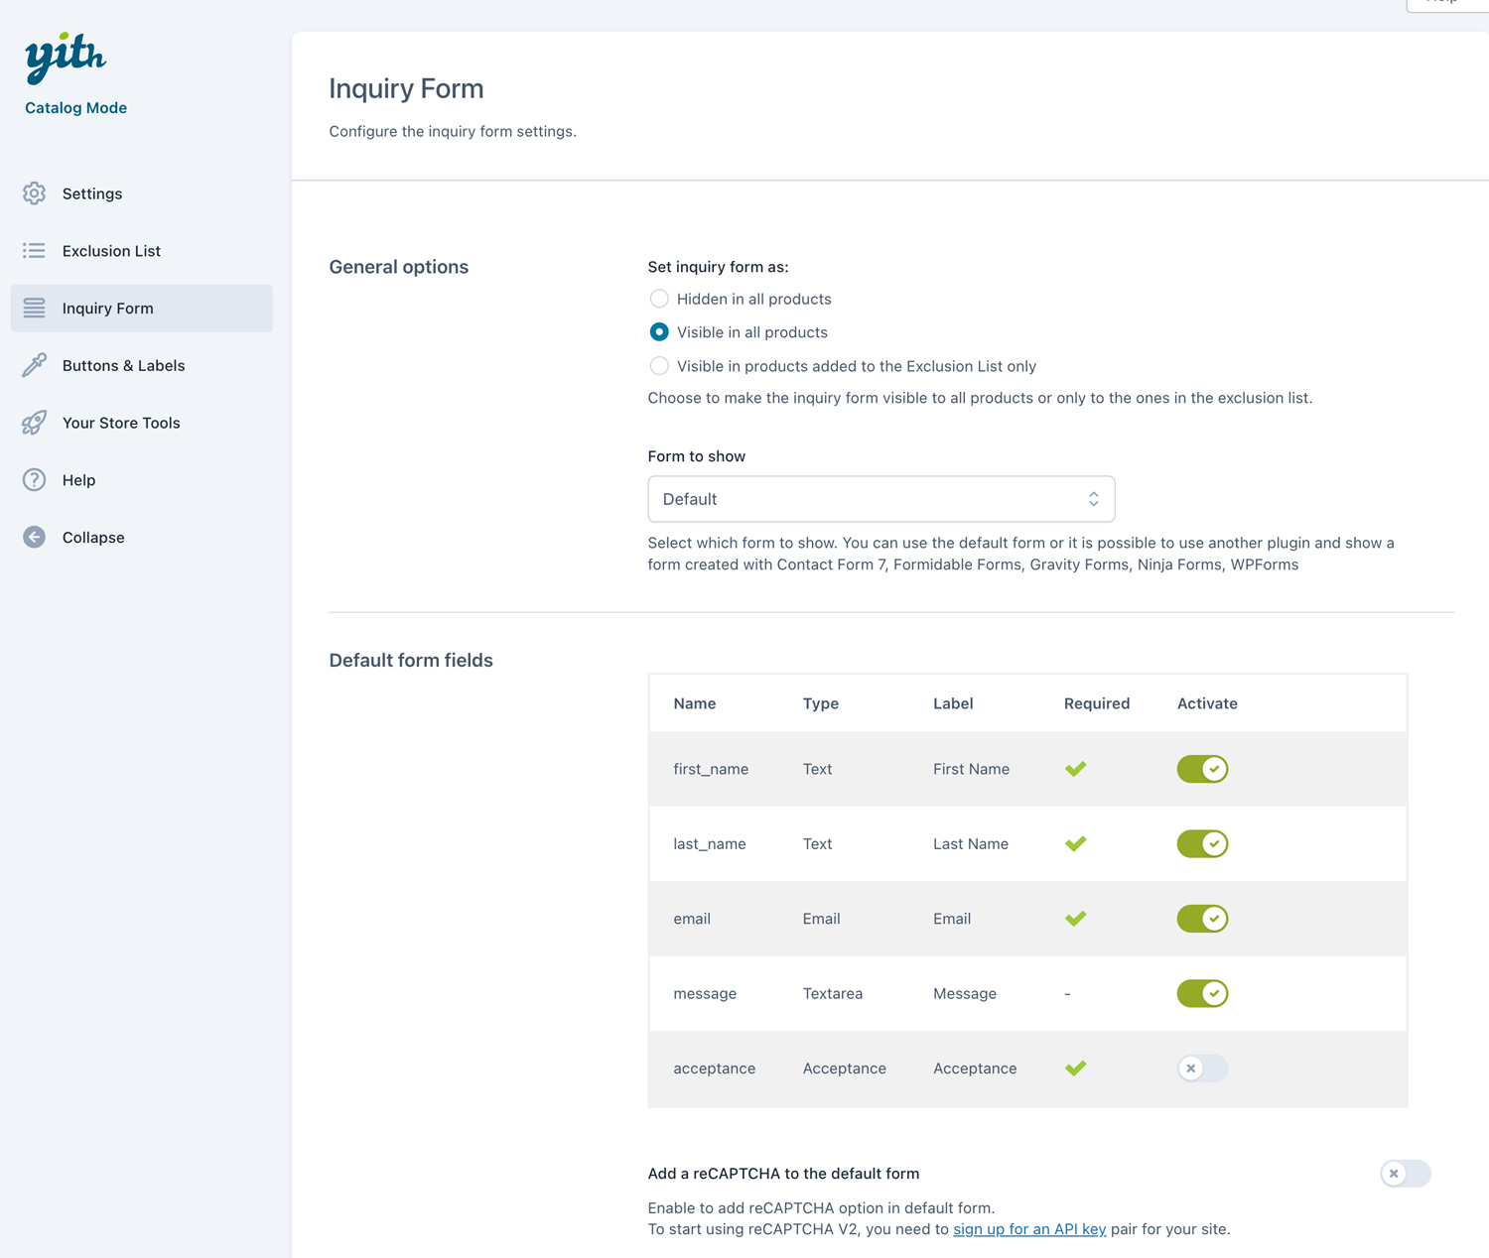The width and height of the screenshot is (1489, 1258).
Task: Deactivate the message field toggle
Action: point(1202,993)
